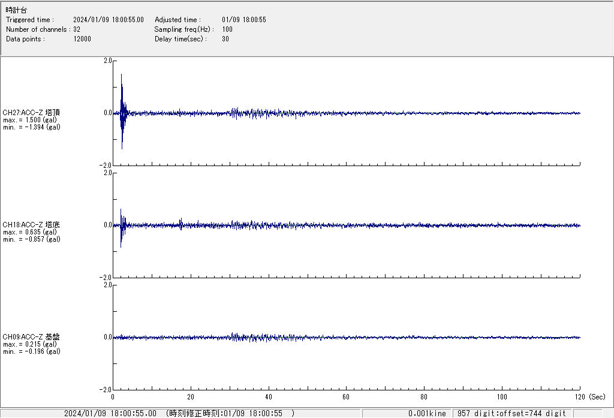This screenshot has width=614, height=418.
Task: Click the 時計台 title in the header
Action: (x=16, y=10)
